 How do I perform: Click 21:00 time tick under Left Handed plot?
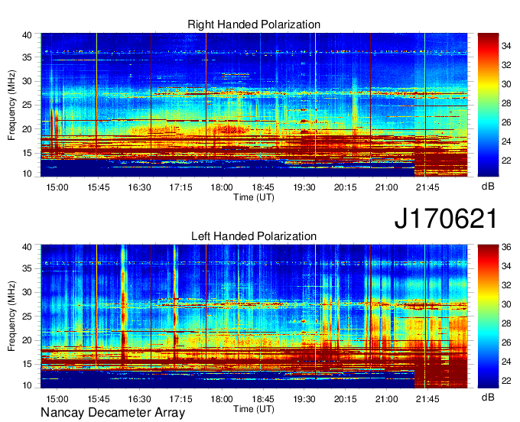[386, 399]
